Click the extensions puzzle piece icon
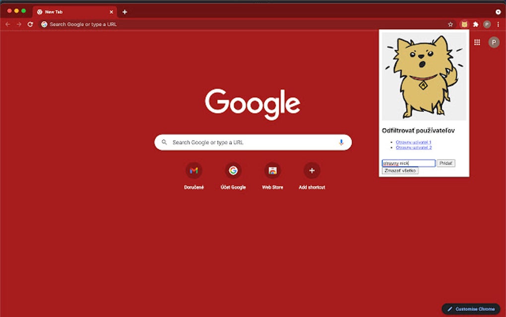The height and width of the screenshot is (317, 506). tap(475, 24)
